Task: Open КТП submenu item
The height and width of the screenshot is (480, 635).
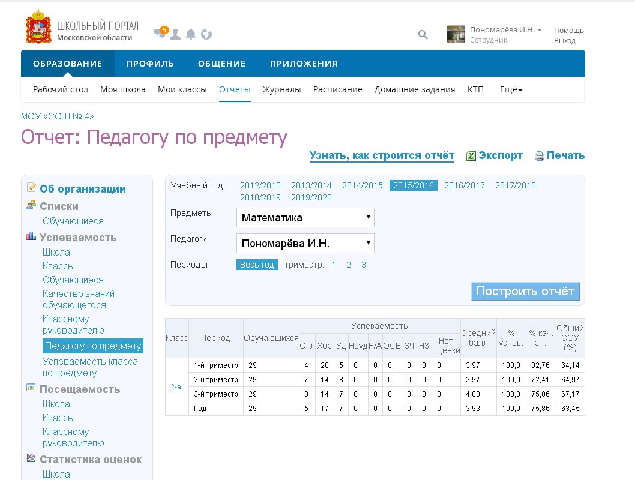Action: pos(475,89)
